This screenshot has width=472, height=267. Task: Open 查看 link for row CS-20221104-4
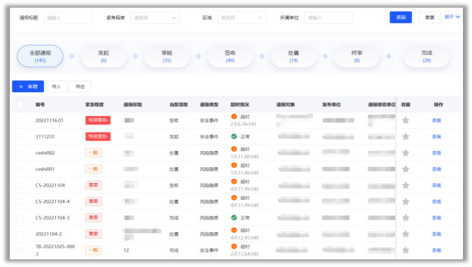[436, 201]
